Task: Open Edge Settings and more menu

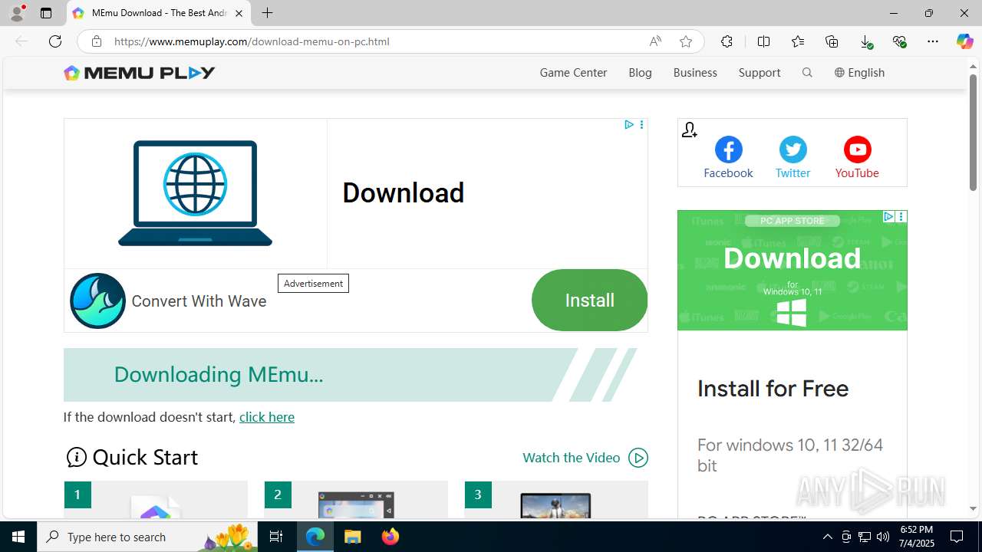Action: coord(933,41)
